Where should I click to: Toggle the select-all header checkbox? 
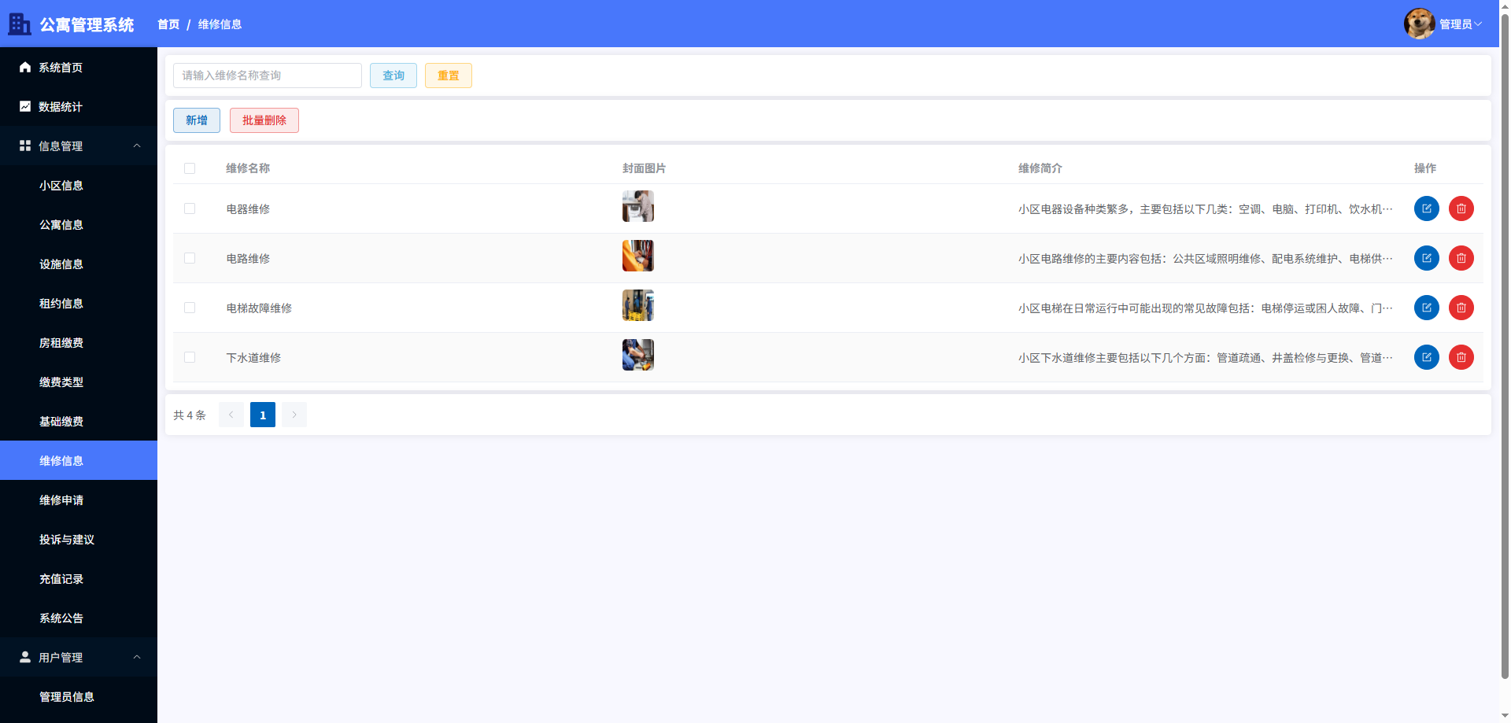(x=190, y=168)
